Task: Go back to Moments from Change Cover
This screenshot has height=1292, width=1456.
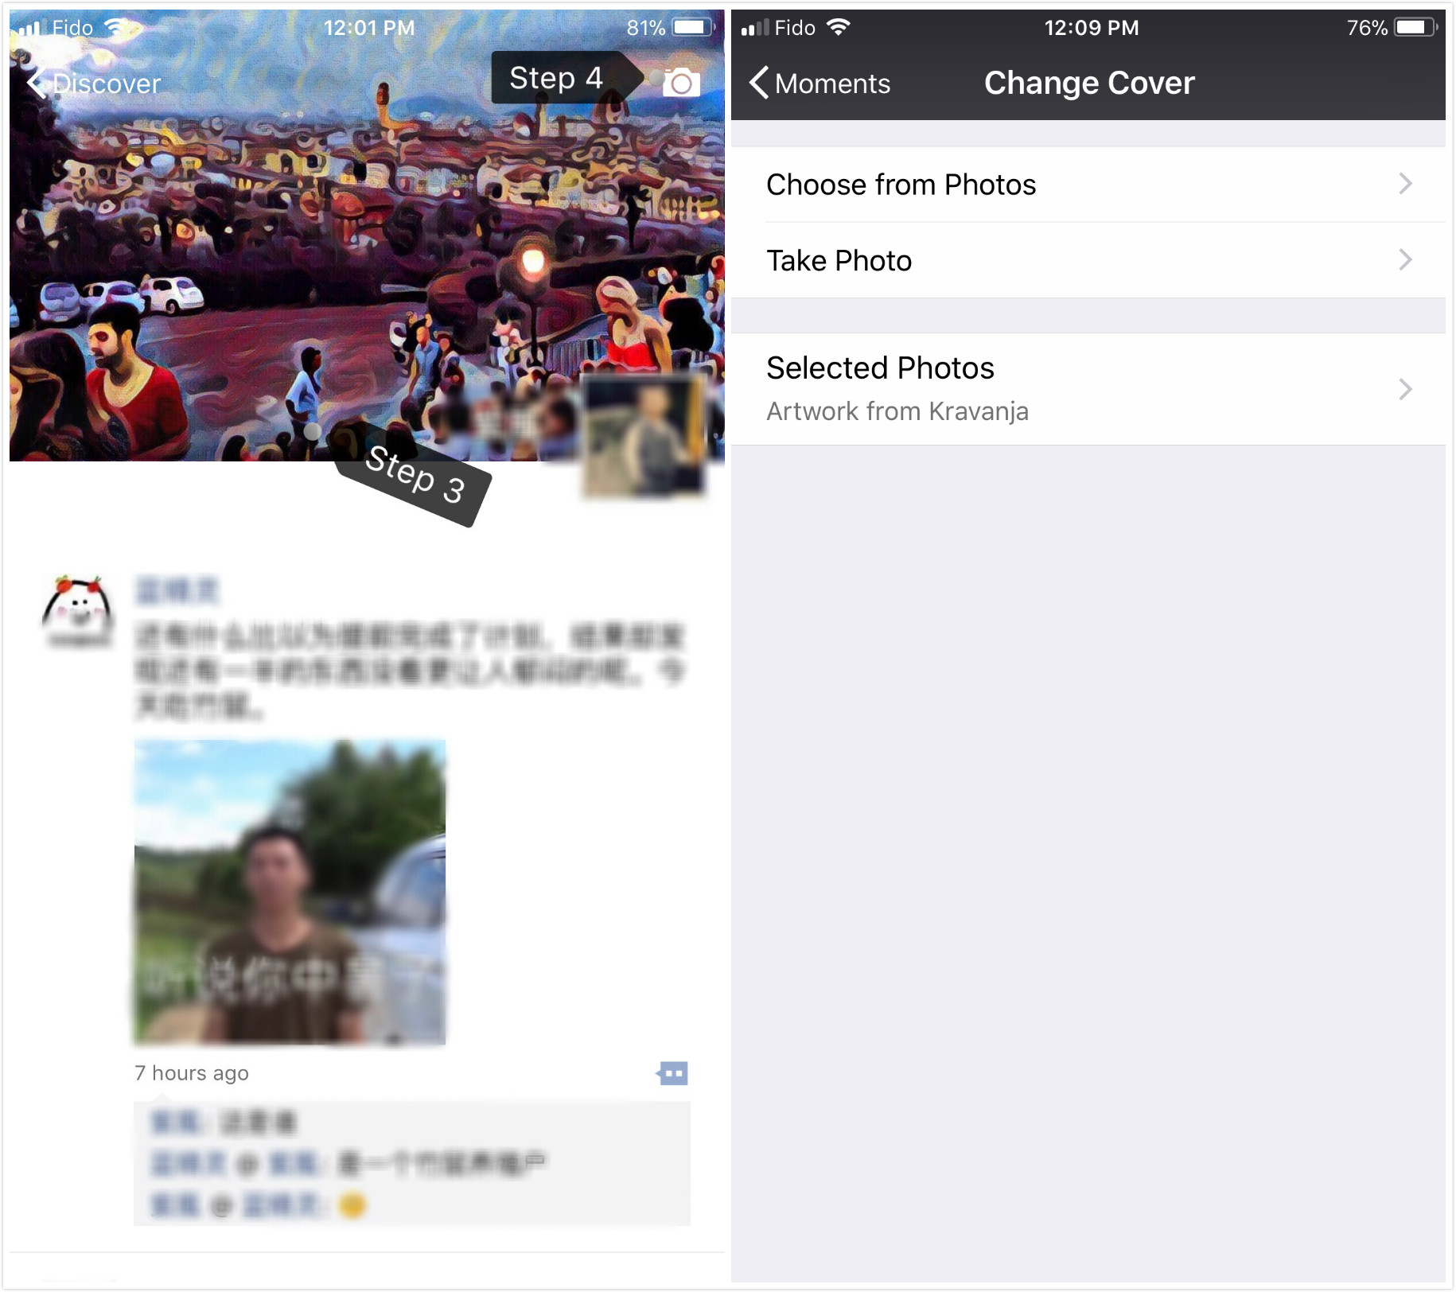Action: (x=820, y=83)
